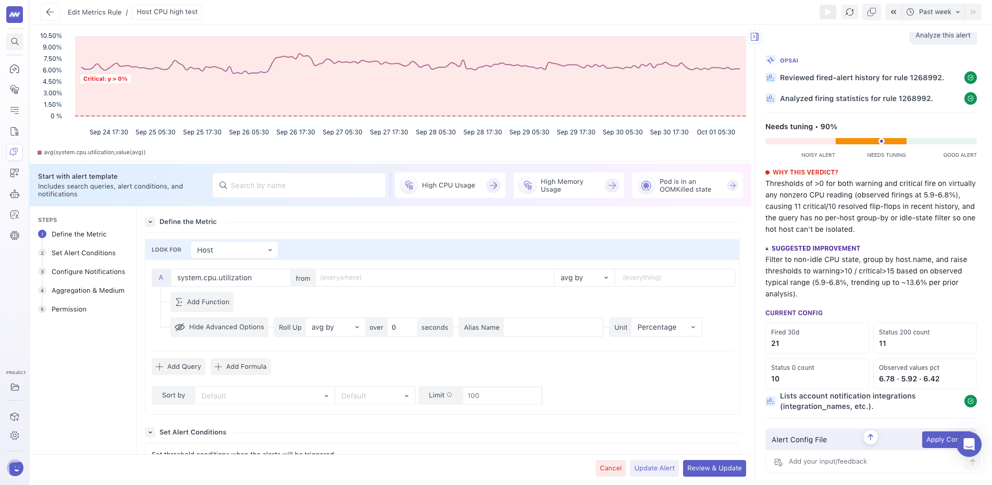992x485 pixels.
Task: Go to Permission step
Action: coord(69,309)
